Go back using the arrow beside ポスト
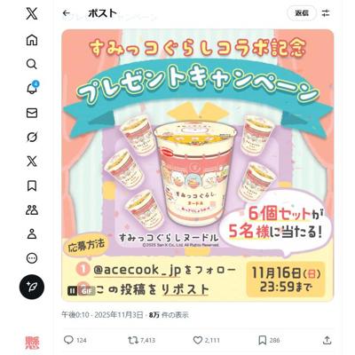 click(67, 13)
